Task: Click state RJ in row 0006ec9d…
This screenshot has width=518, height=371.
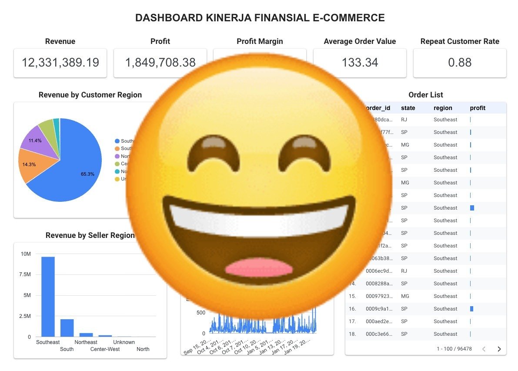Action: (404, 271)
